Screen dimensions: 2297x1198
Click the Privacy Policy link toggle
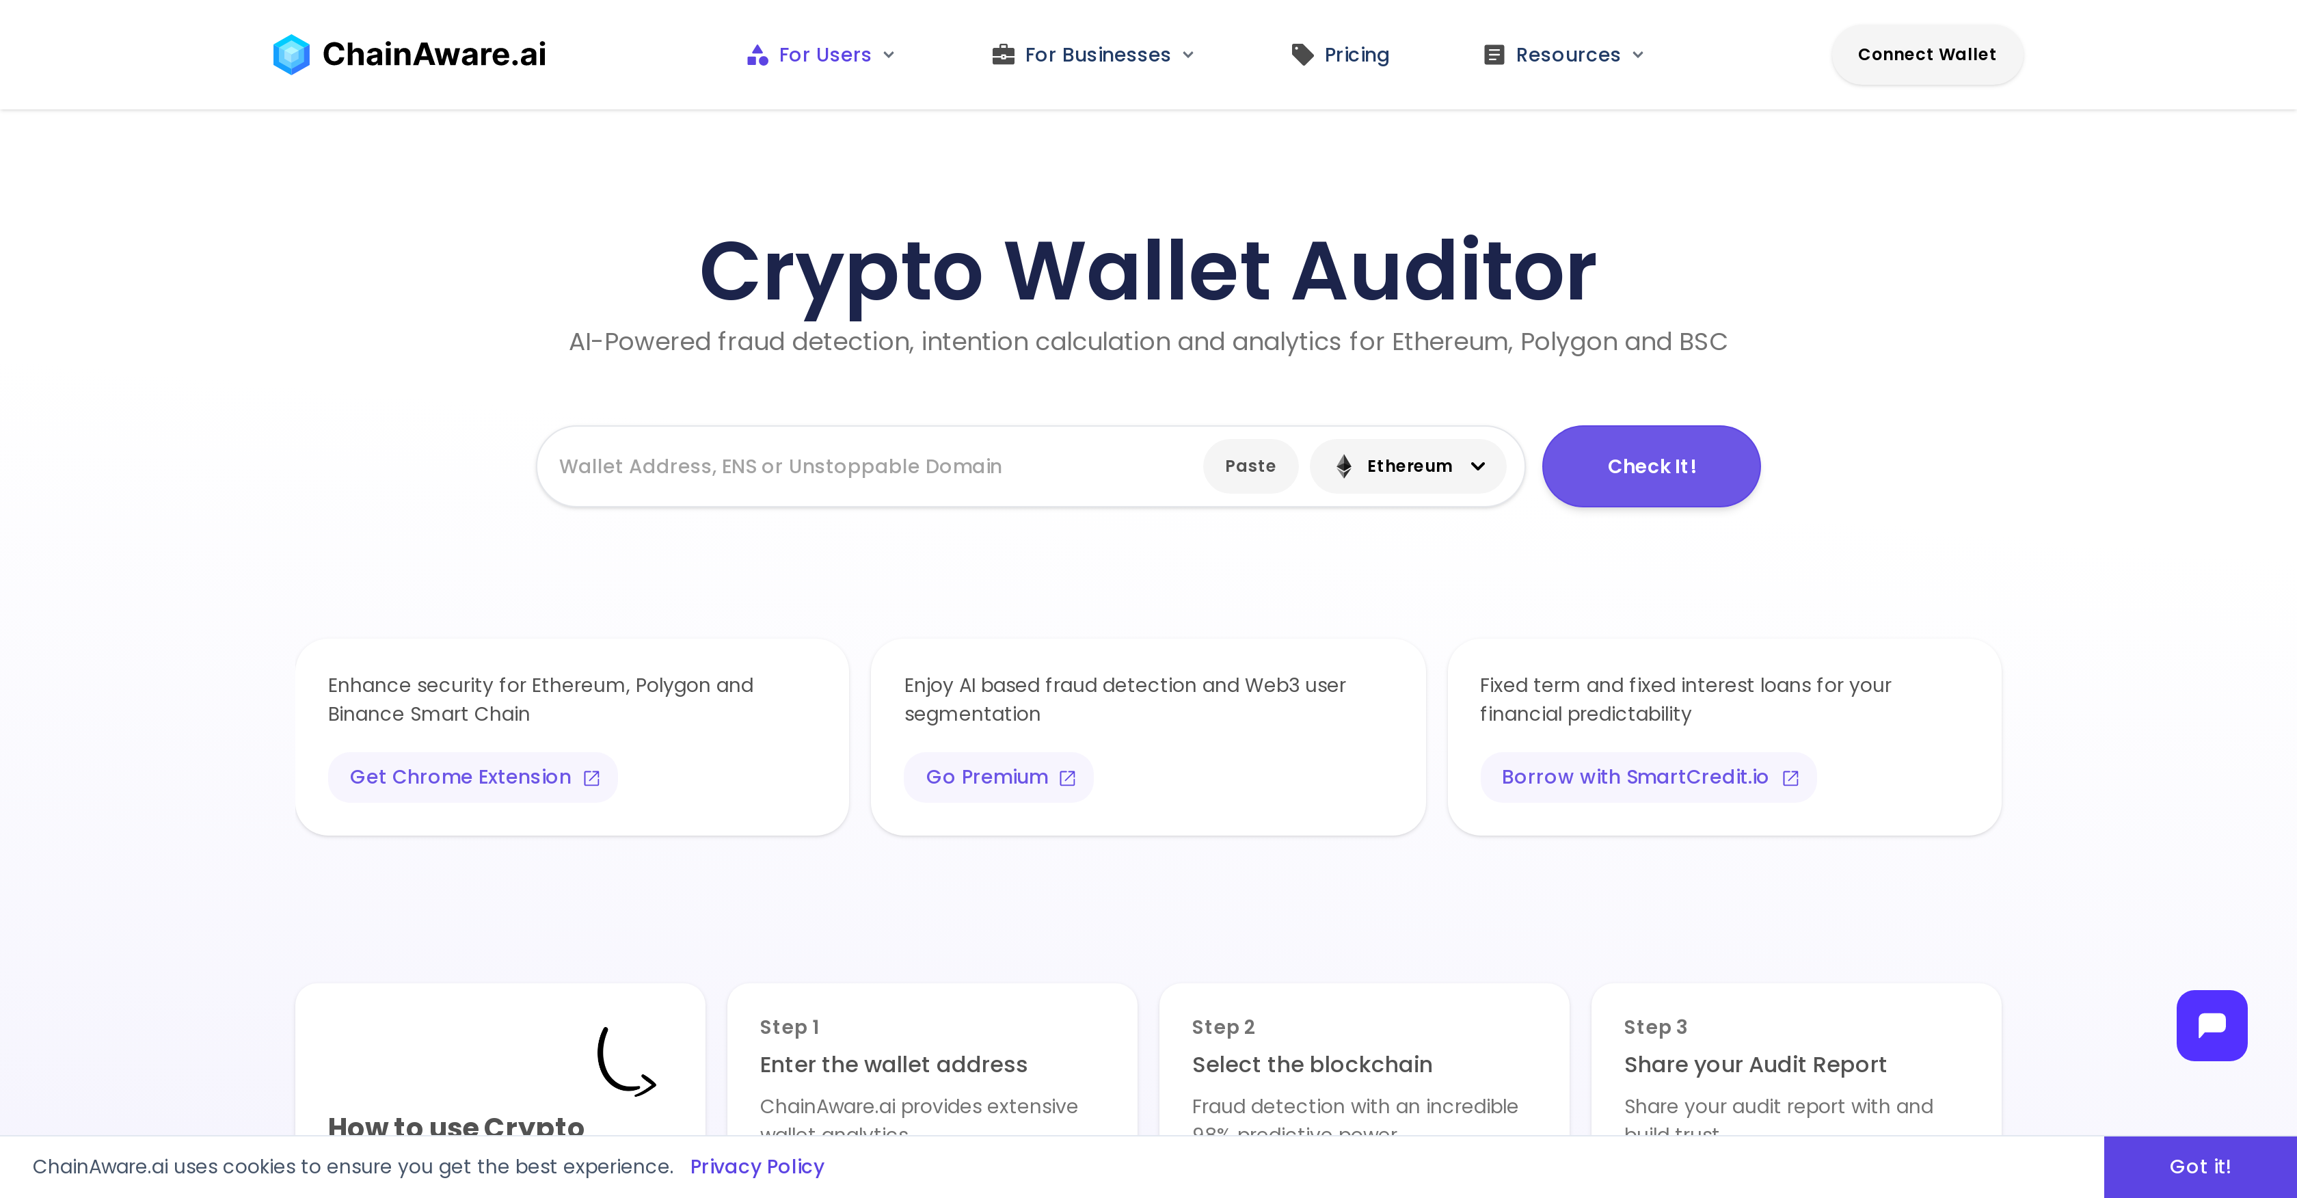click(x=757, y=1166)
